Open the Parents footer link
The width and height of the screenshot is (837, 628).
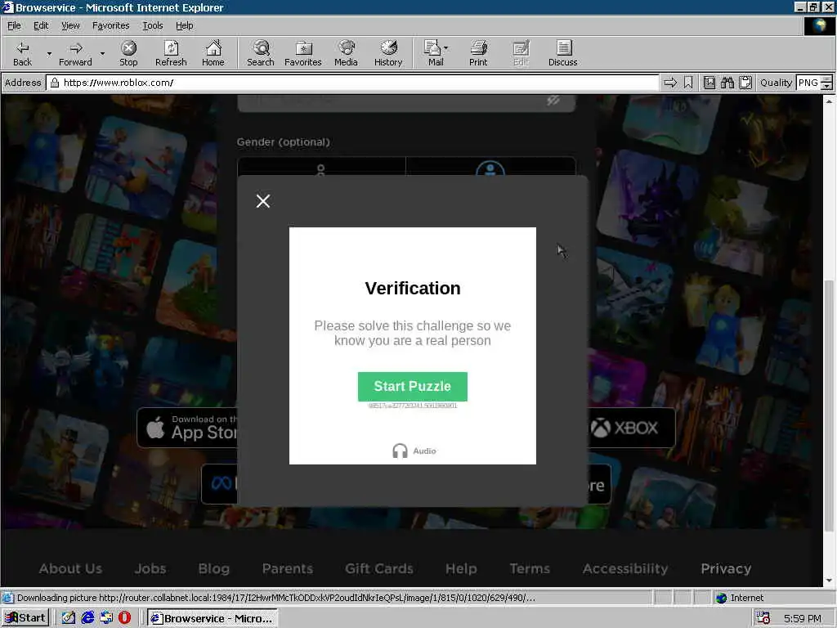click(287, 569)
